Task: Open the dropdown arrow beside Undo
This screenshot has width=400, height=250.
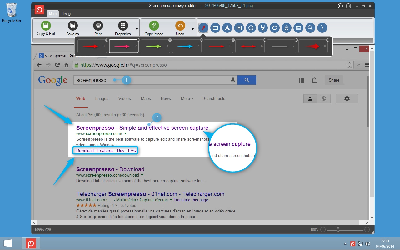Action: tap(193, 29)
